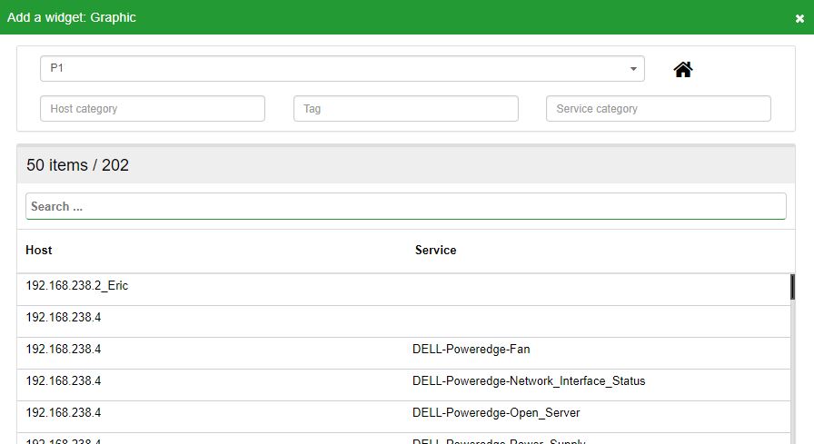Select the DELL-Poweredge-Fan service
Image resolution: width=814 pixels, height=444 pixels.
pyautogui.click(x=471, y=349)
